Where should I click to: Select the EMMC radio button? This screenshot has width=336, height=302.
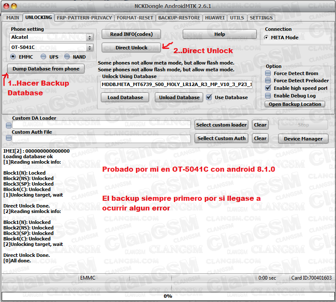point(13,57)
